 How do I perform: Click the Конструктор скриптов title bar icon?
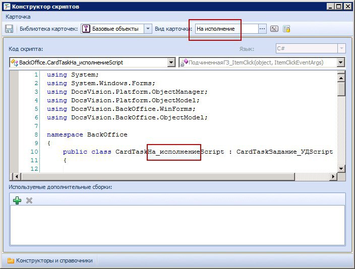pos(6,6)
